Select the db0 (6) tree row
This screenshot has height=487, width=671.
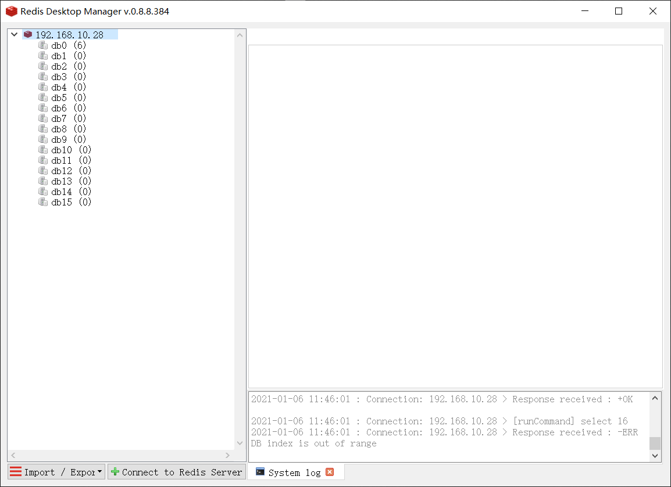69,45
